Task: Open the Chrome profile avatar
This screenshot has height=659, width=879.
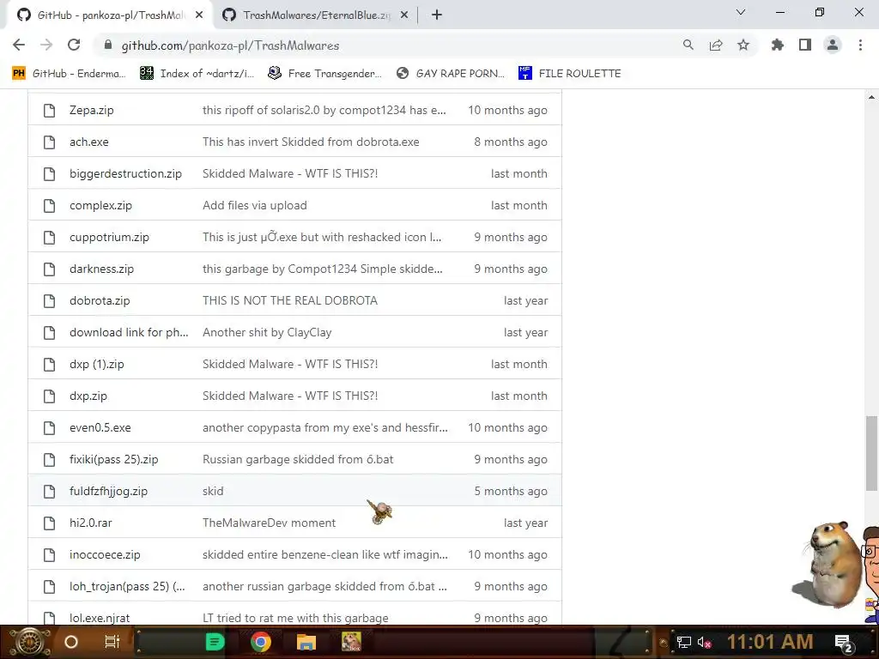Action: tap(833, 45)
